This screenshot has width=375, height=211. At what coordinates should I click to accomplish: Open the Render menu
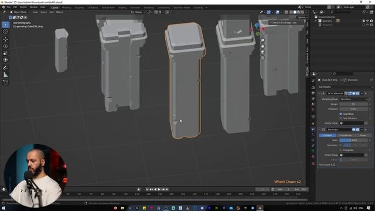click(x=23, y=8)
